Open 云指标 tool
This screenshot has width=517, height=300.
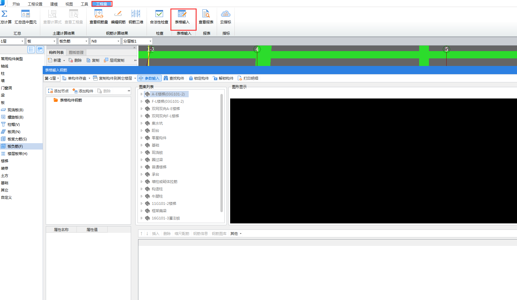click(226, 17)
